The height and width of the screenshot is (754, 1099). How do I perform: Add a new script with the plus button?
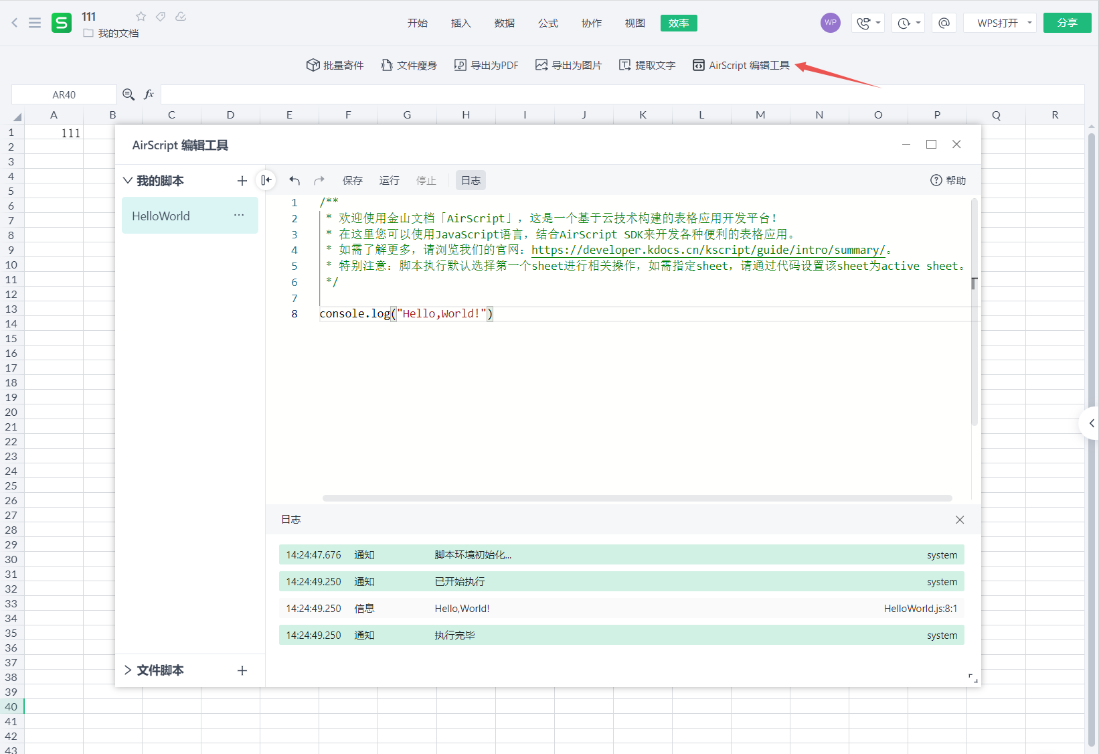click(242, 180)
